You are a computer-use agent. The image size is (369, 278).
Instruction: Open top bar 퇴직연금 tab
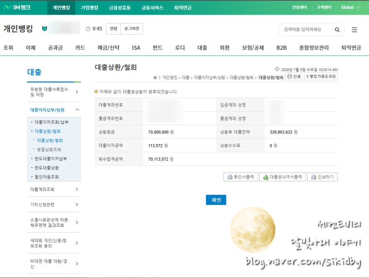(183, 7)
